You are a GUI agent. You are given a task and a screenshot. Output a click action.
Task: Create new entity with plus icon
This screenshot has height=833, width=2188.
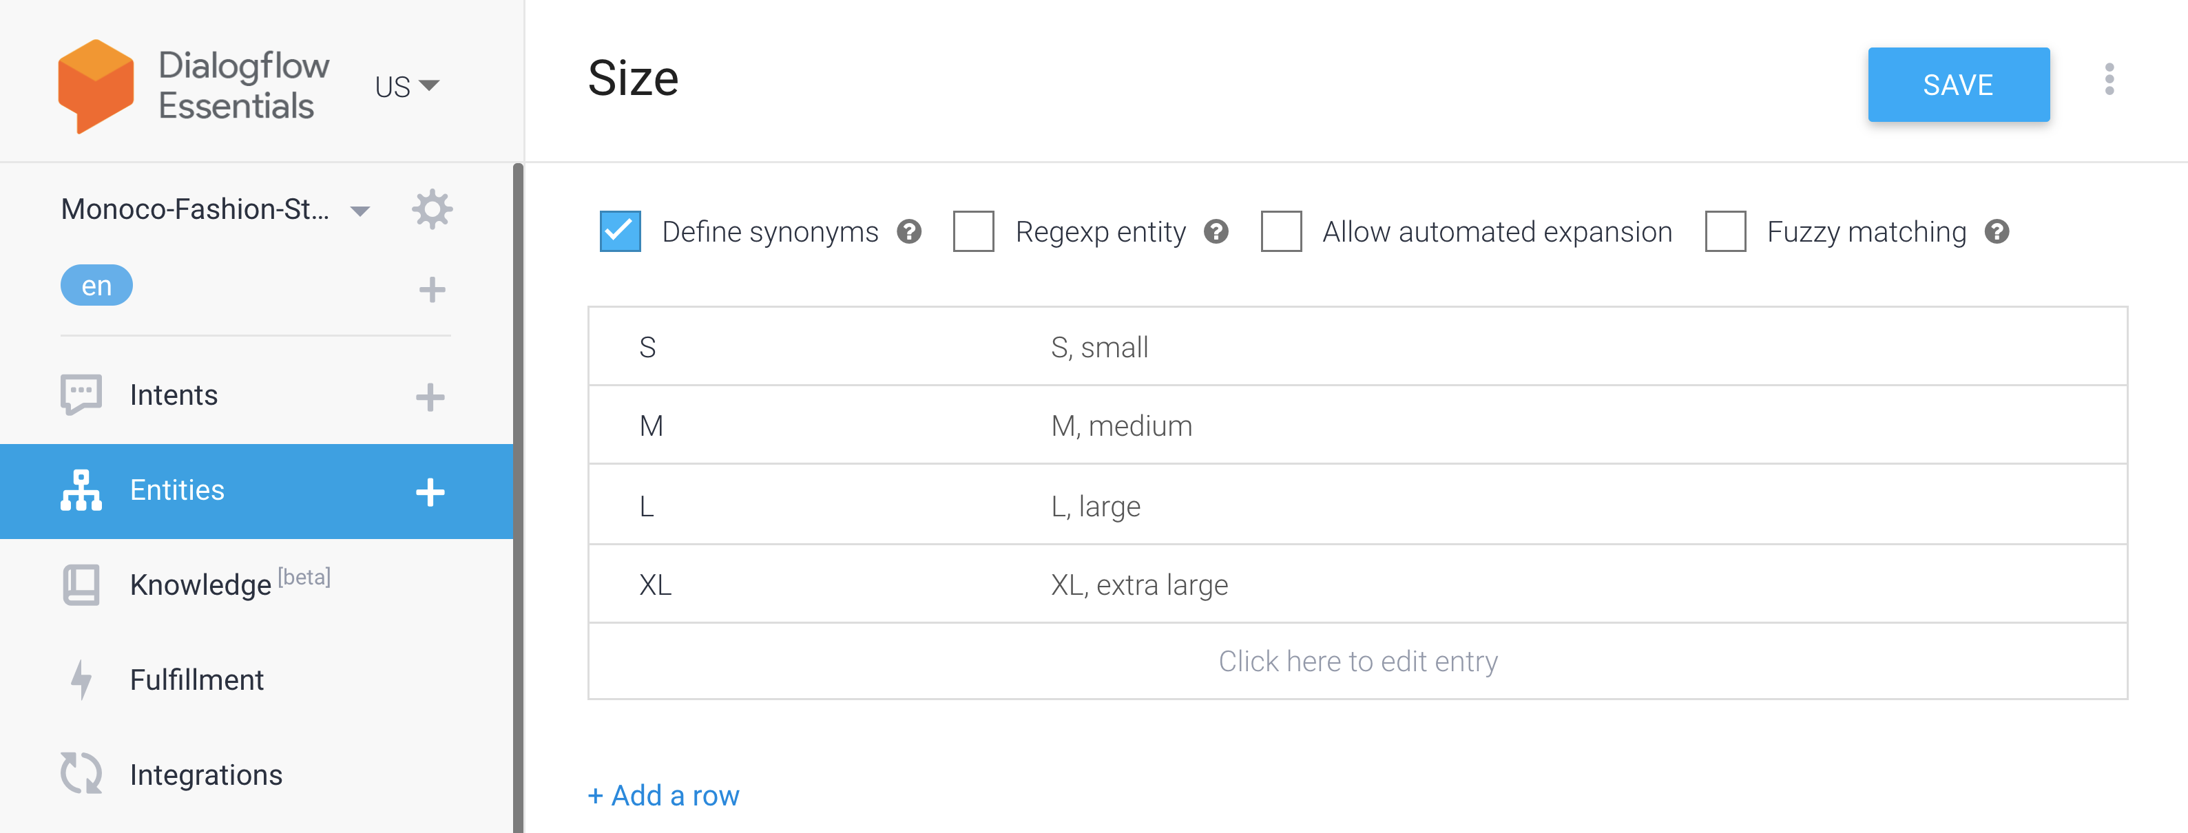(430, 492)
